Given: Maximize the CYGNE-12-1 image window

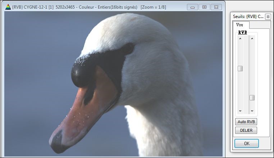Looking at the screenshot, I should pos(204,7).
